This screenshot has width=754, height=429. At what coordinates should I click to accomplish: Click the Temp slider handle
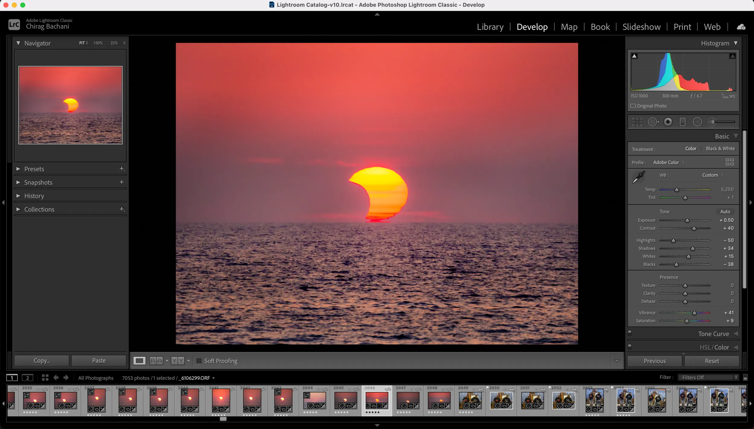[x=676, y=190]
